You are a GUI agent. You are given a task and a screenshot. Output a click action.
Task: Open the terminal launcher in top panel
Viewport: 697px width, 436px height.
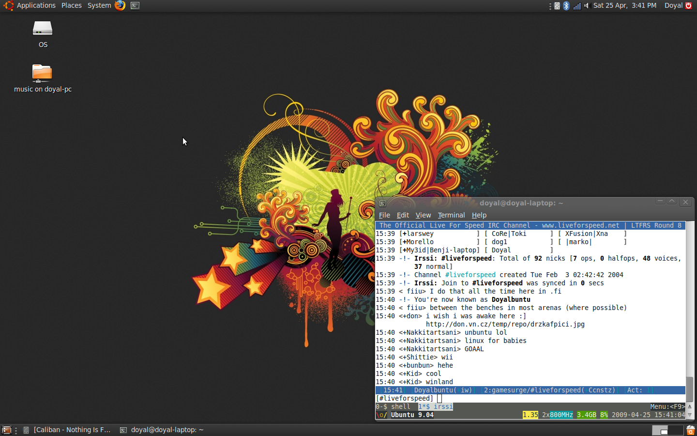point(135,6)
